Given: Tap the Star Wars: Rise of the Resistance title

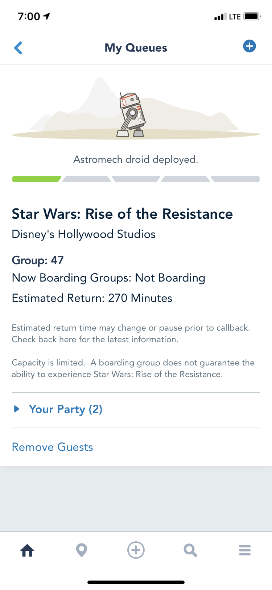Looking at the screenshot, I should point(122,214).
